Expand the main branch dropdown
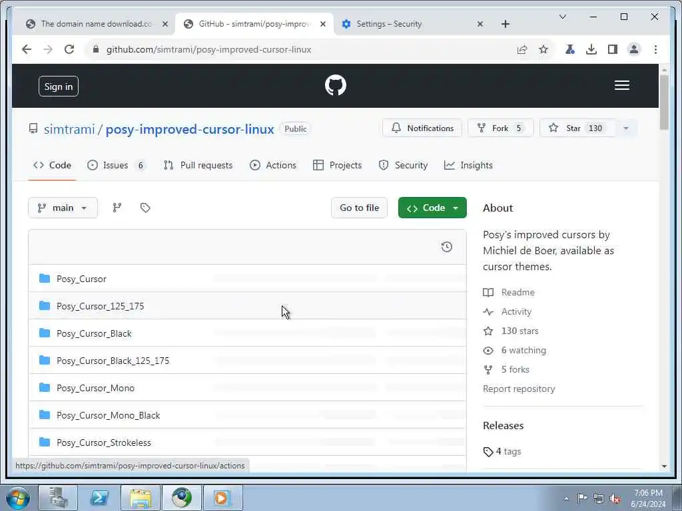This screenshot has height=511, width=682. [63, 208]
